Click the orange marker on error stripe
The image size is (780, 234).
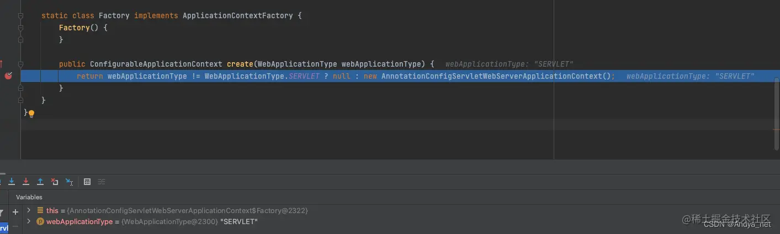click(x=777, y=129)
